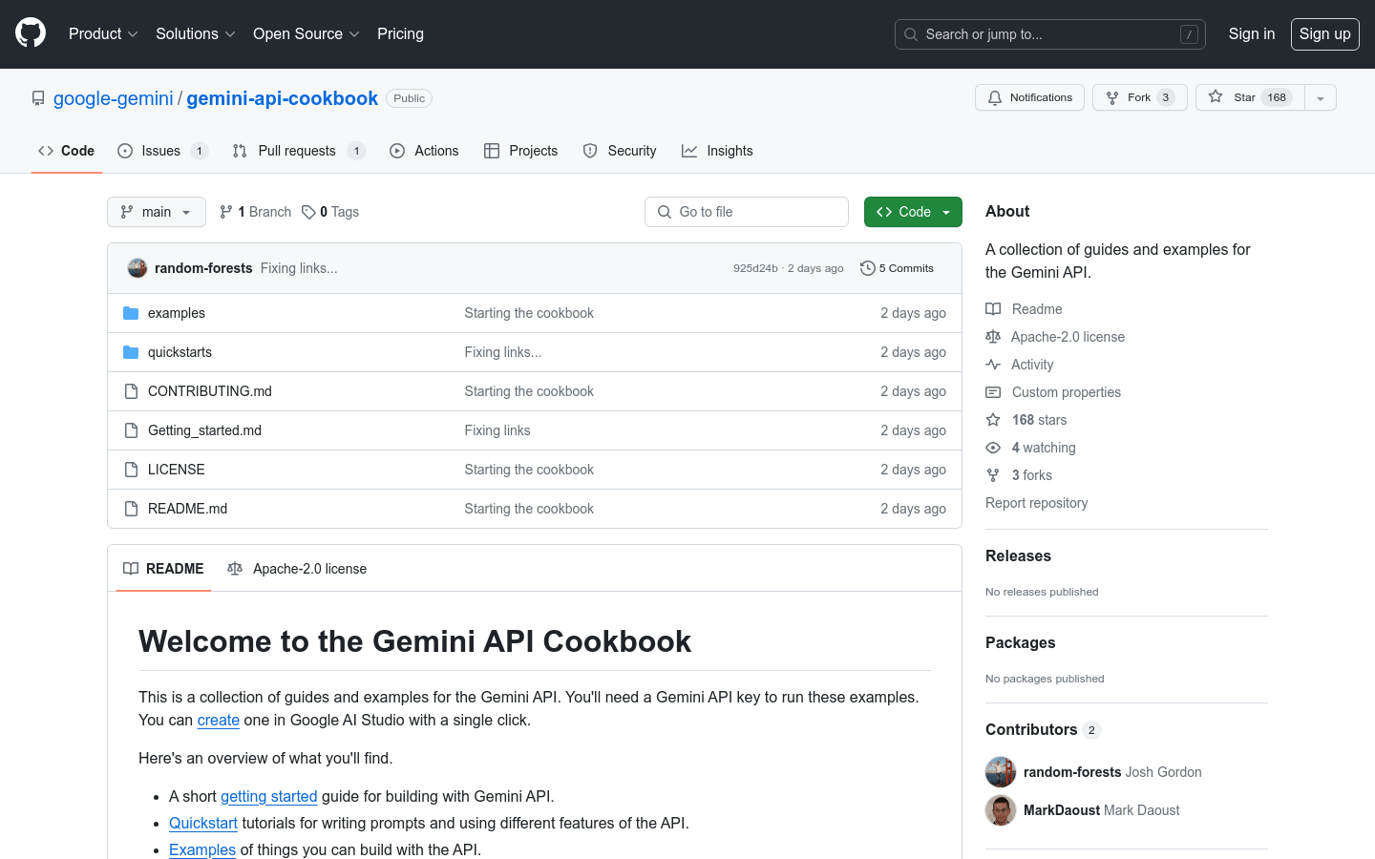1375x859 pixels.
Task: Click the 1 Branch link
Action: 255,212
